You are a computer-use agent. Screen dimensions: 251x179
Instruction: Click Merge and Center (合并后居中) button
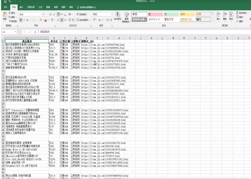coord(82,20)
